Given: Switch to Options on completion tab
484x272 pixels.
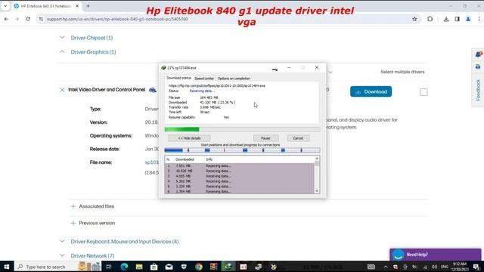Looking at the screenshot, I should click(x=234, y=79).
